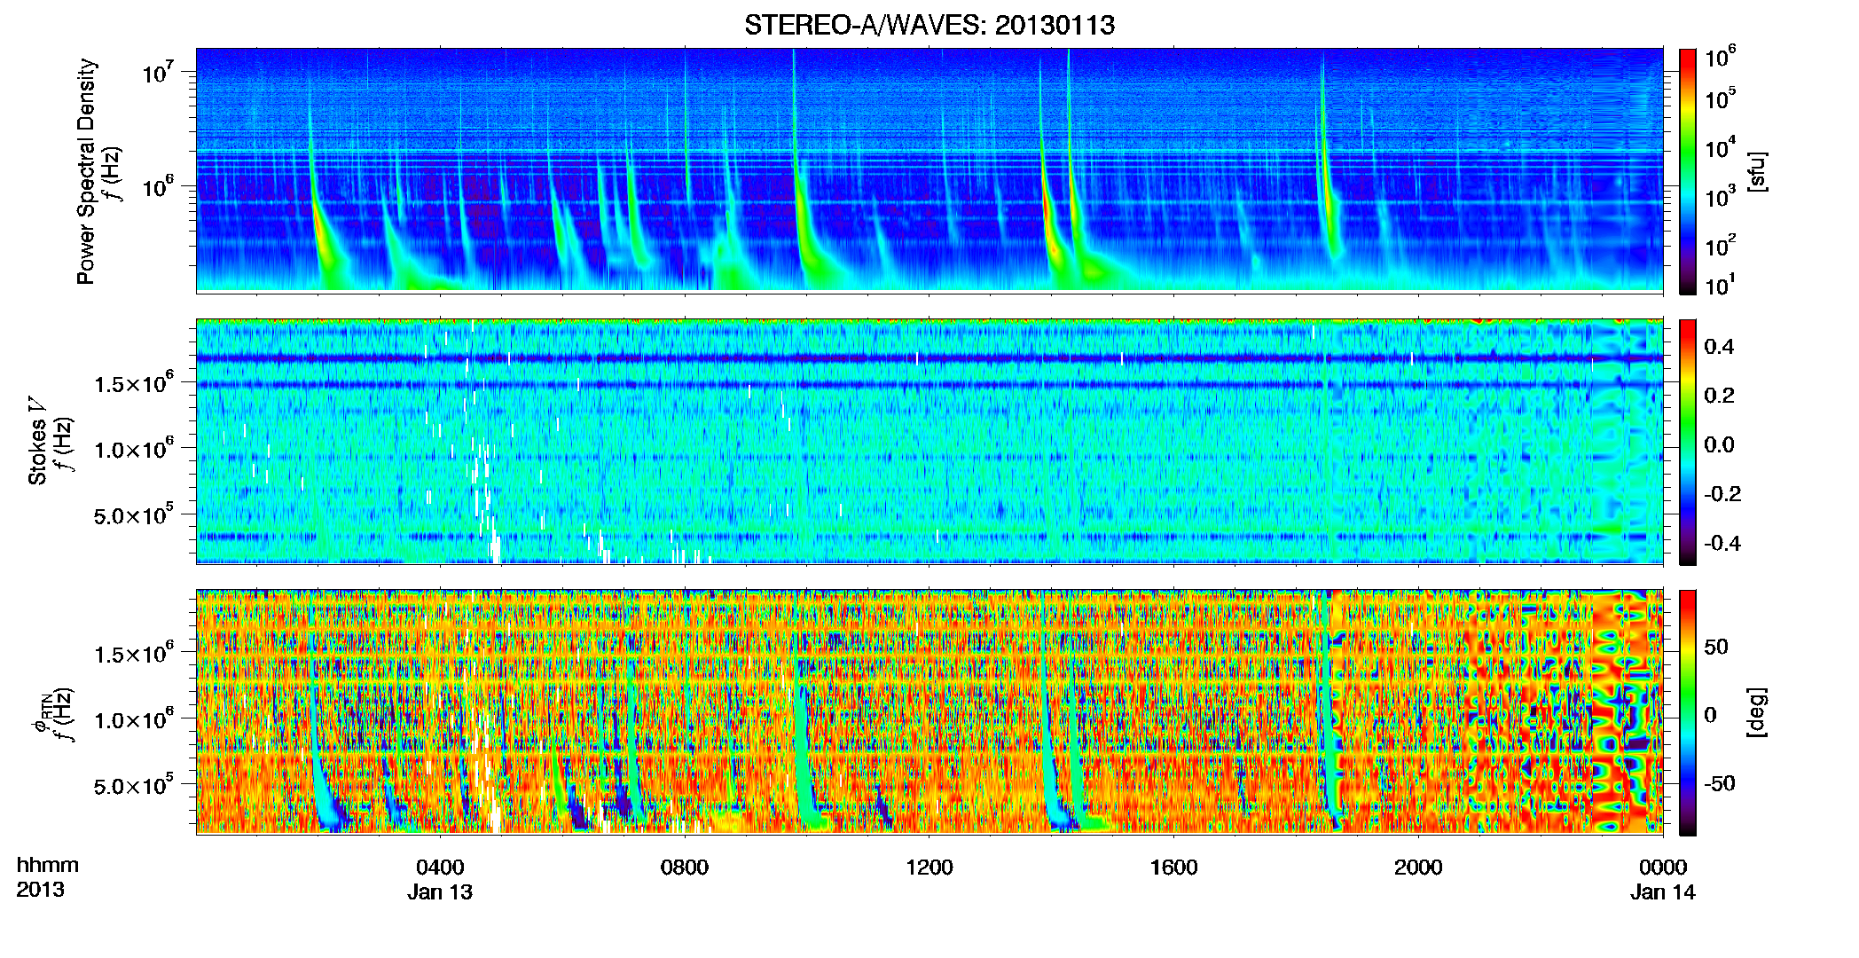
Task: Click the 2013 year label
Action: [x=40, y=890]
